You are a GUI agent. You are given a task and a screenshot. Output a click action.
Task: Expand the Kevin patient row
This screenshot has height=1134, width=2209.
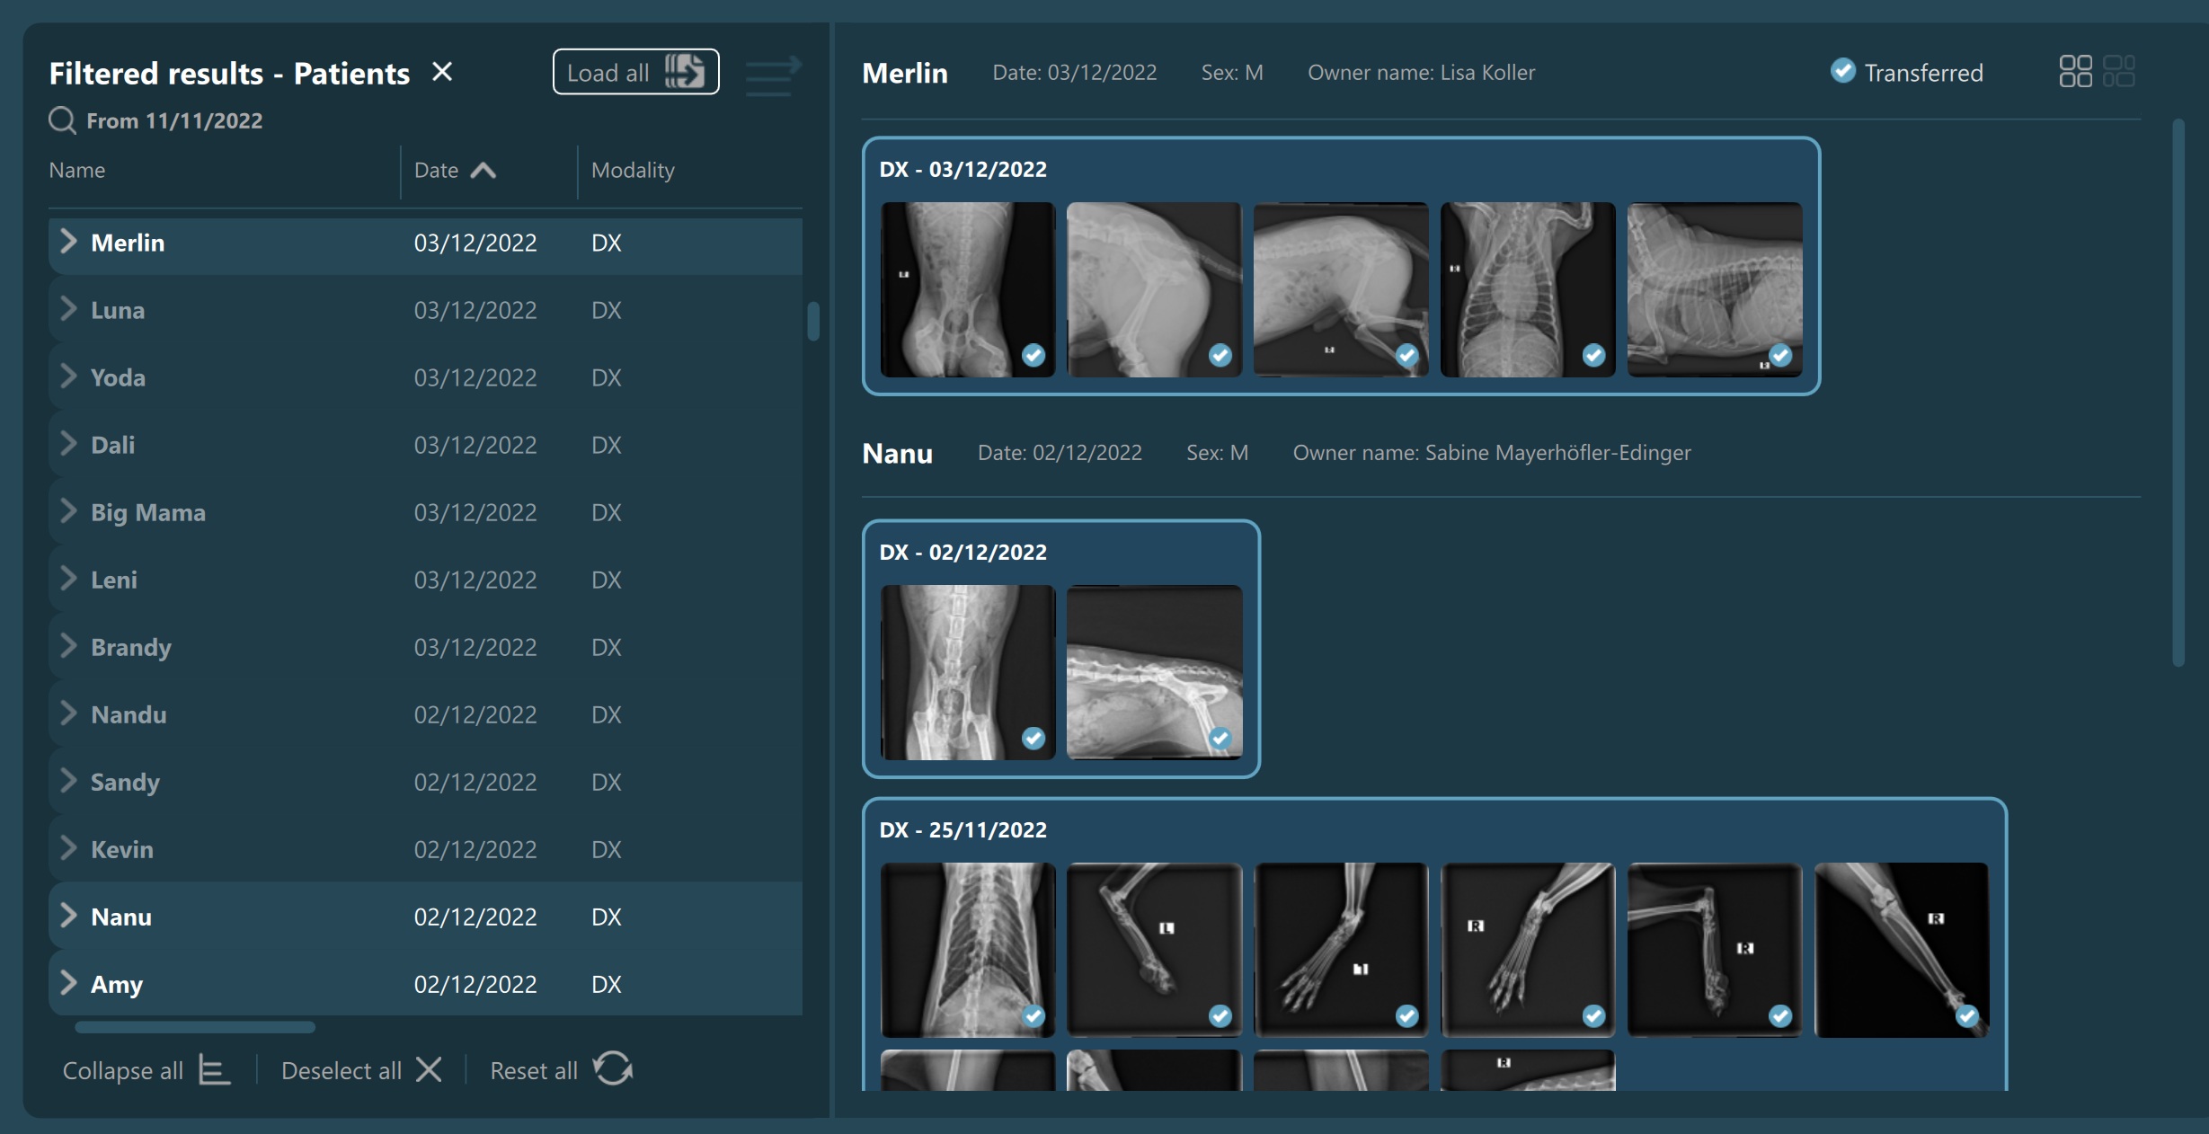point(68,849)
